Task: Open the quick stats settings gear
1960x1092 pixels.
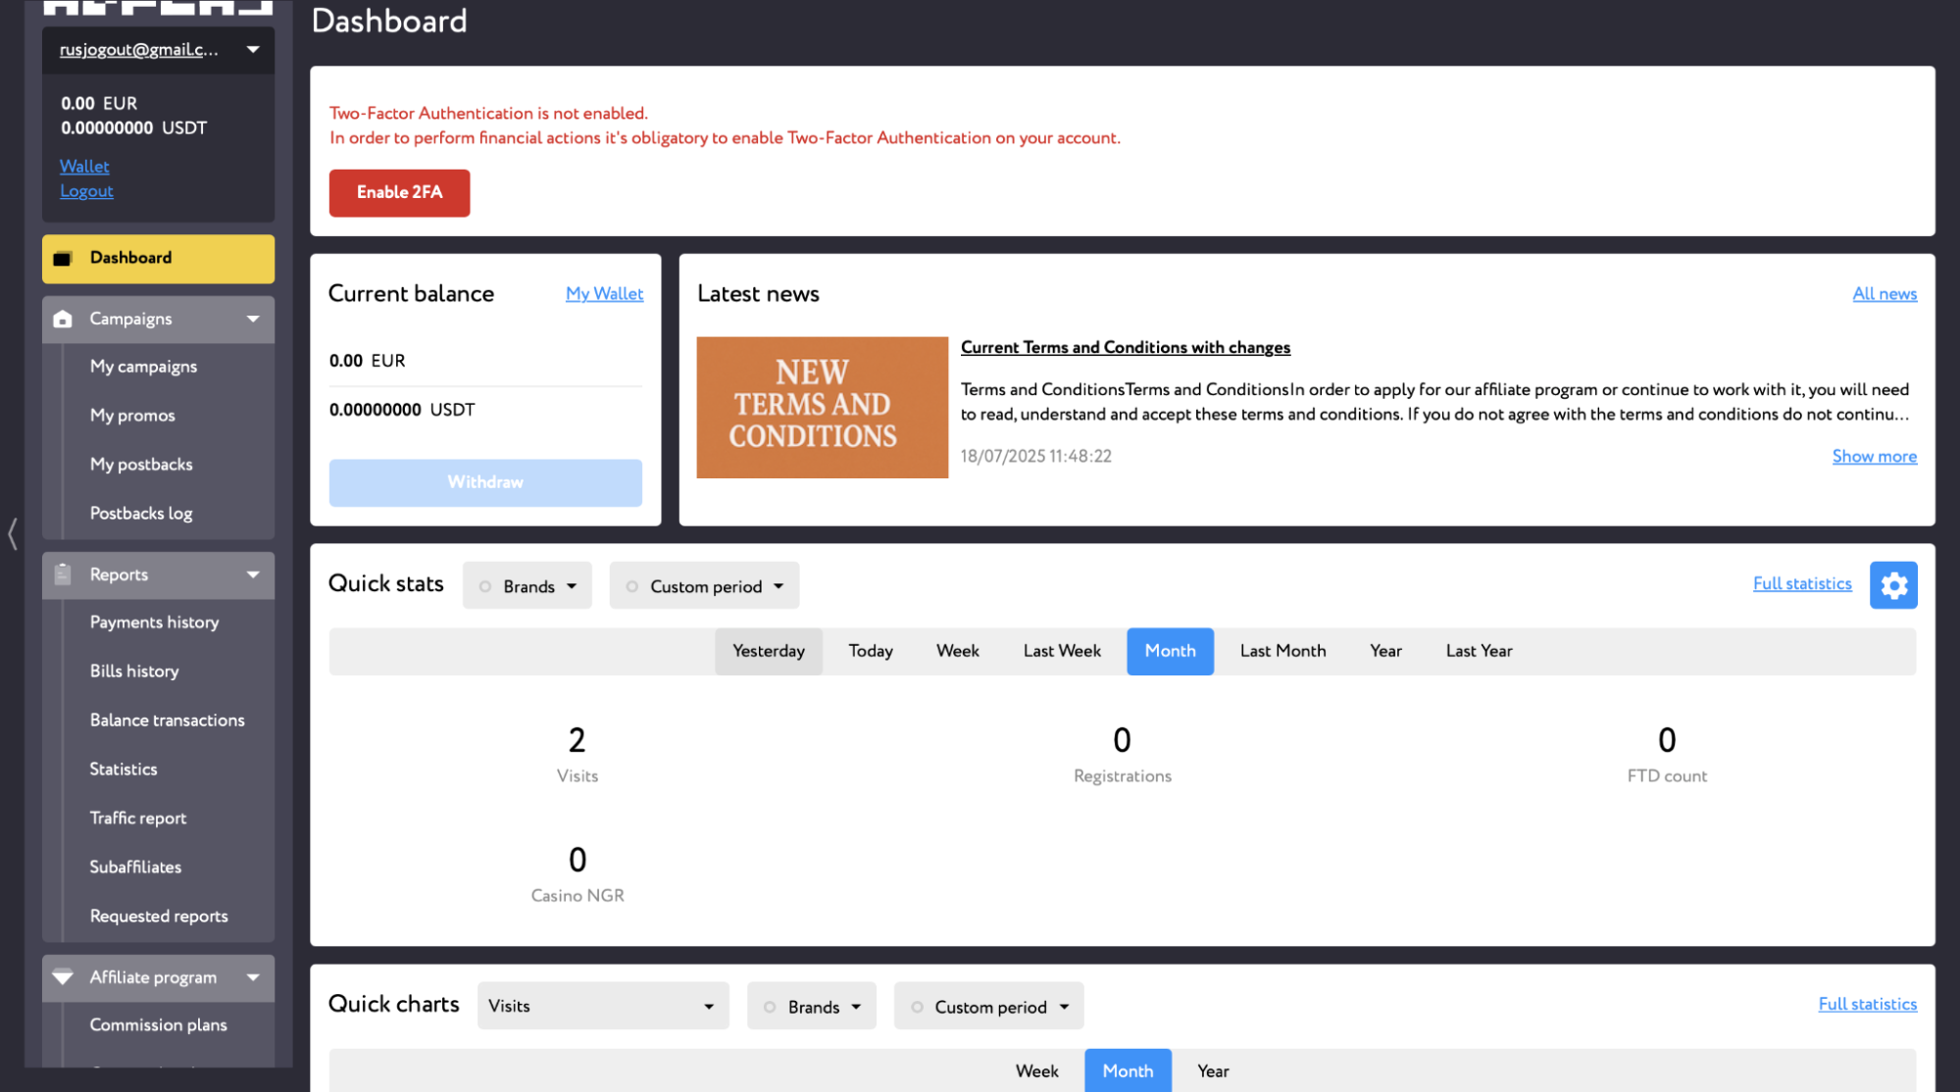Action: 1893,585
